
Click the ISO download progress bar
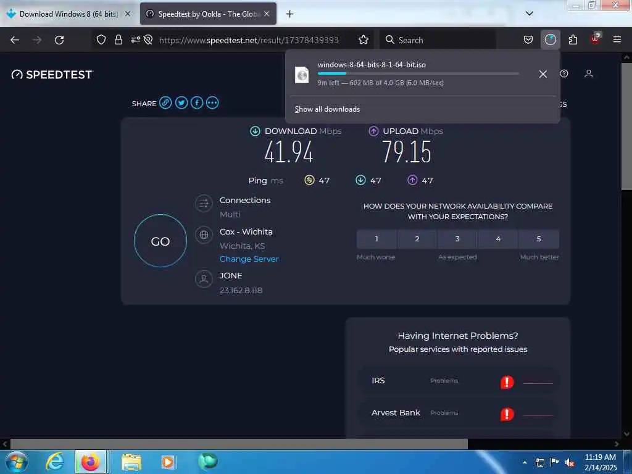418,73
